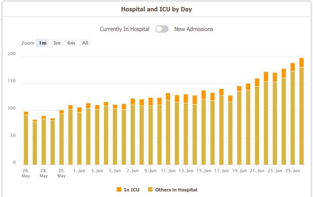The width and height of the screenshot is (313, 197).
Task: Toggle Others in Hospital series legend label
Action: click(x=176, y=190)
